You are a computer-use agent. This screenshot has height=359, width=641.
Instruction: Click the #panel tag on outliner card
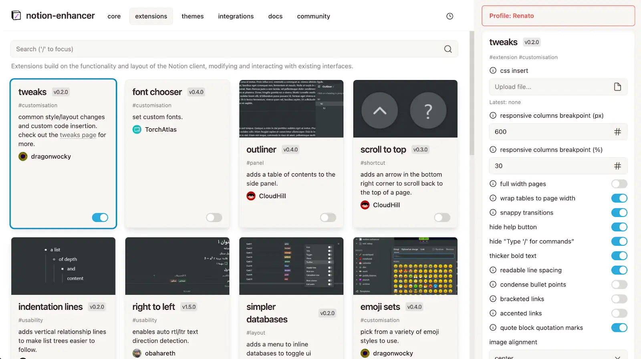[255, 163]
